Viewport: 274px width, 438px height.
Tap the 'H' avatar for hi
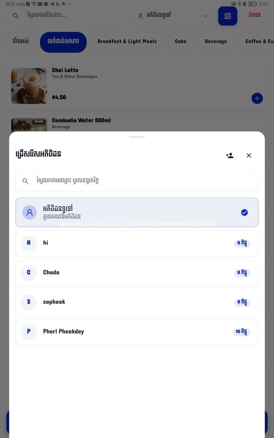pyautogui.click(x=29, y=243)
